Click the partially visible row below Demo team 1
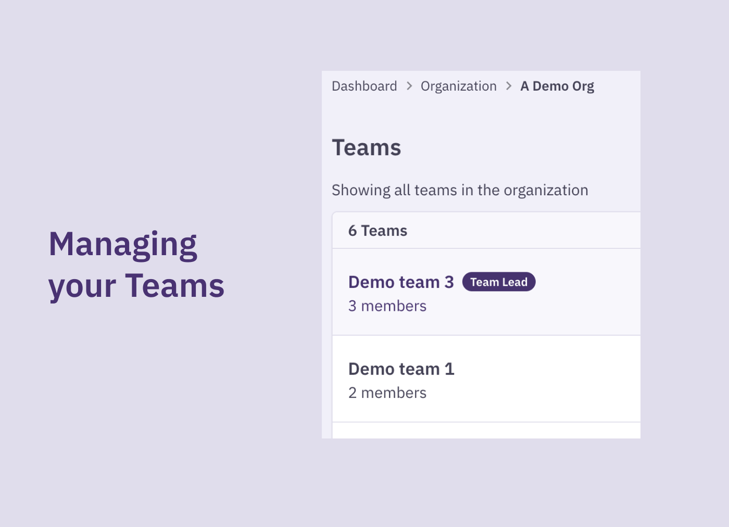Screen dimensions: 729x527 (x=484, y=430)
